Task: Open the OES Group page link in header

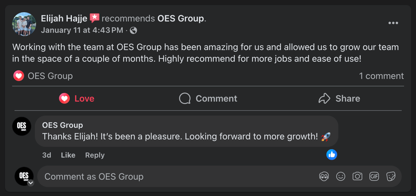Action: [180, 19]
